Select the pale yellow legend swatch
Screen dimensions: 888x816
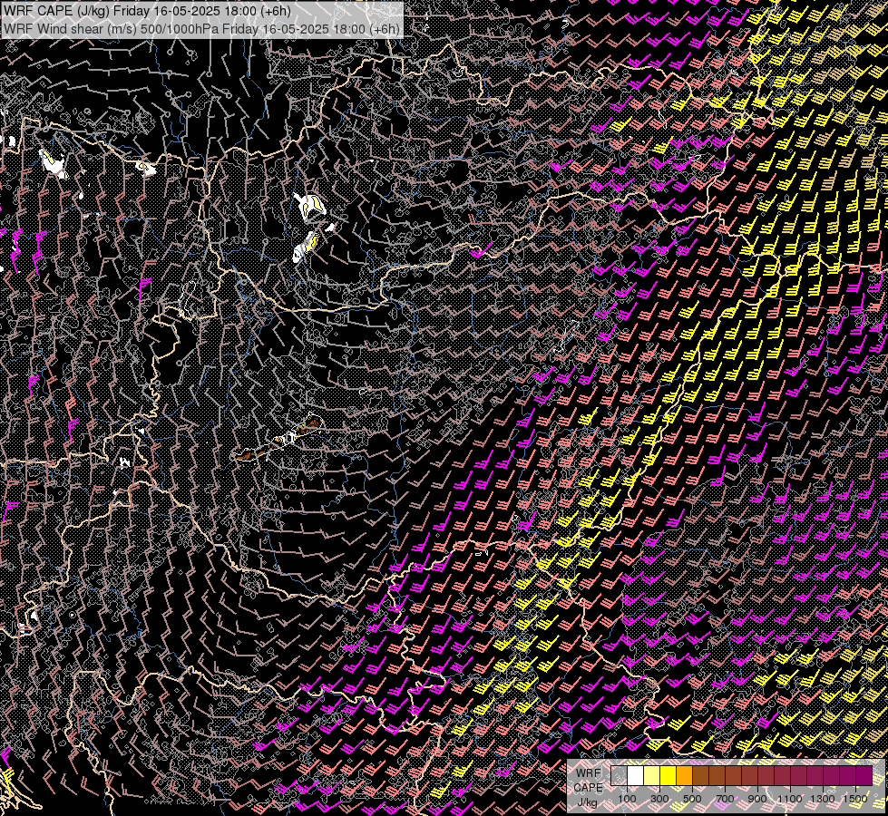pyautogui.click(x=652, y=775)
